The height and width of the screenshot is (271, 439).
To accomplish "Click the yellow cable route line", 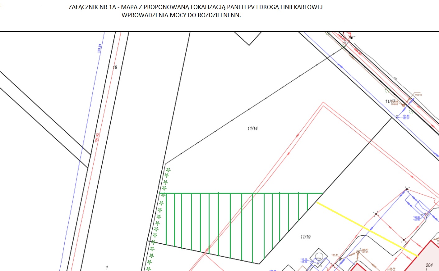I will tap(367, 229).
